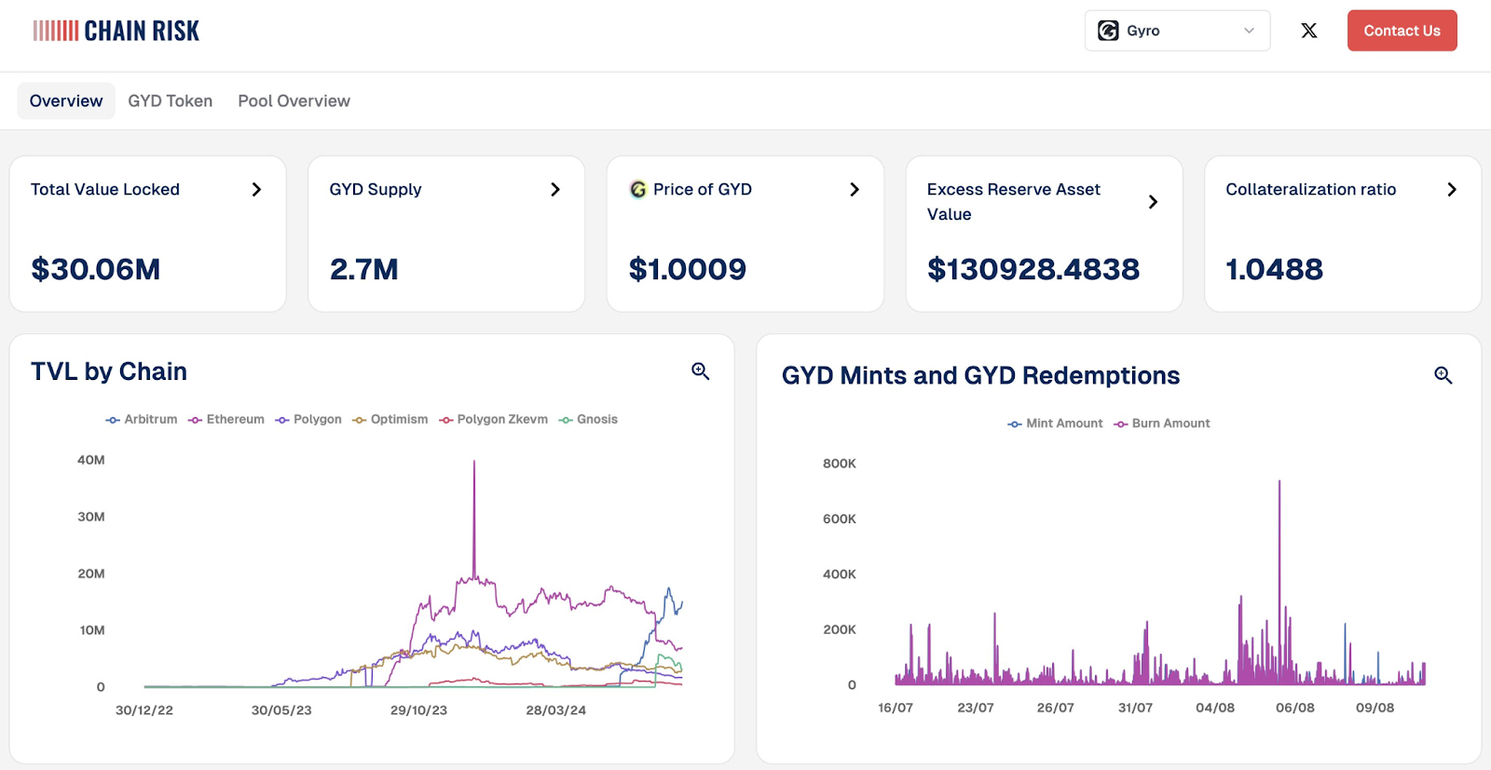Open Total Value Locked arrow
Viewport: 1491px width, 770px height.
coord(256,189)
